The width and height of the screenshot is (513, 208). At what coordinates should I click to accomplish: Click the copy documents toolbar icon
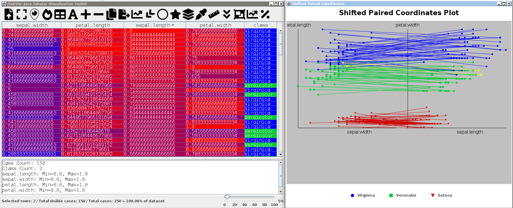[x=111, y=14]
